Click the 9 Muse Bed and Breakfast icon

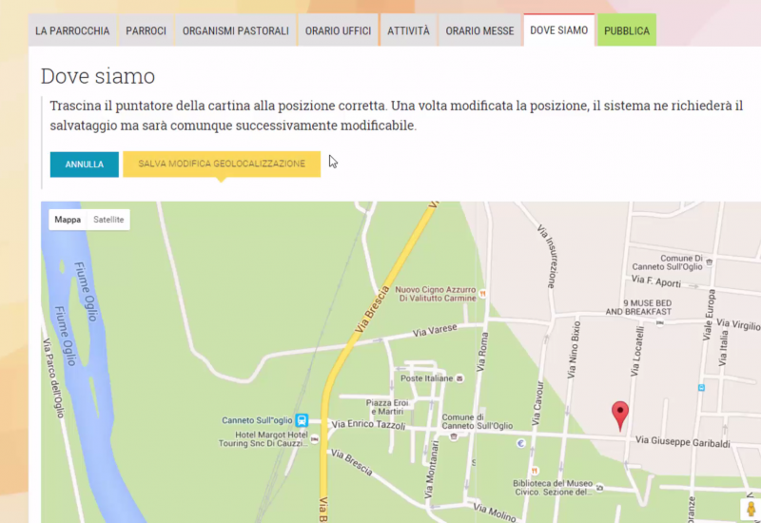pos(659,322)
